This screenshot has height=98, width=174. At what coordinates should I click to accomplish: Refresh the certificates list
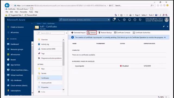[92, 33]
